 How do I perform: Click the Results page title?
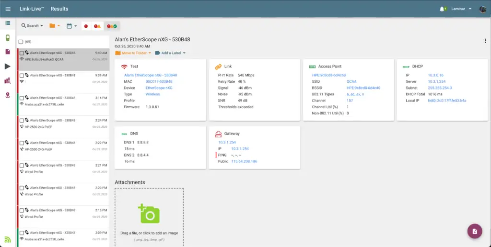pos(59,9)
